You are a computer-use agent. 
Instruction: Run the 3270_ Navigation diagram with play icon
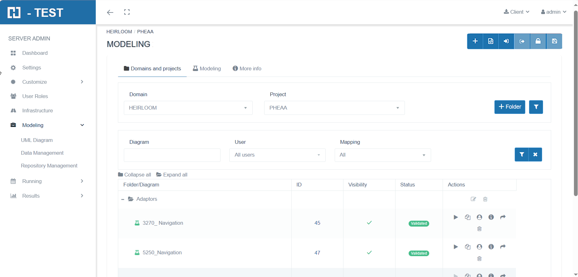click(456, 217)
